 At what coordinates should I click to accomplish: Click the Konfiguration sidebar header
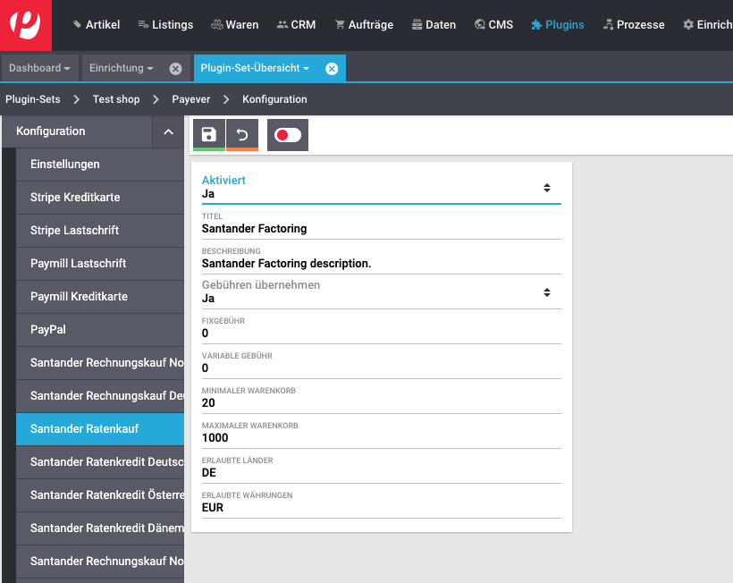click(x=77, y=131)
